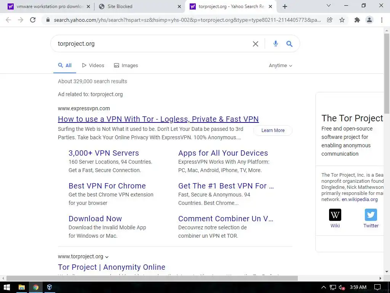Open the Download Now link
The image size is (390, 293).
click(95, 219)
